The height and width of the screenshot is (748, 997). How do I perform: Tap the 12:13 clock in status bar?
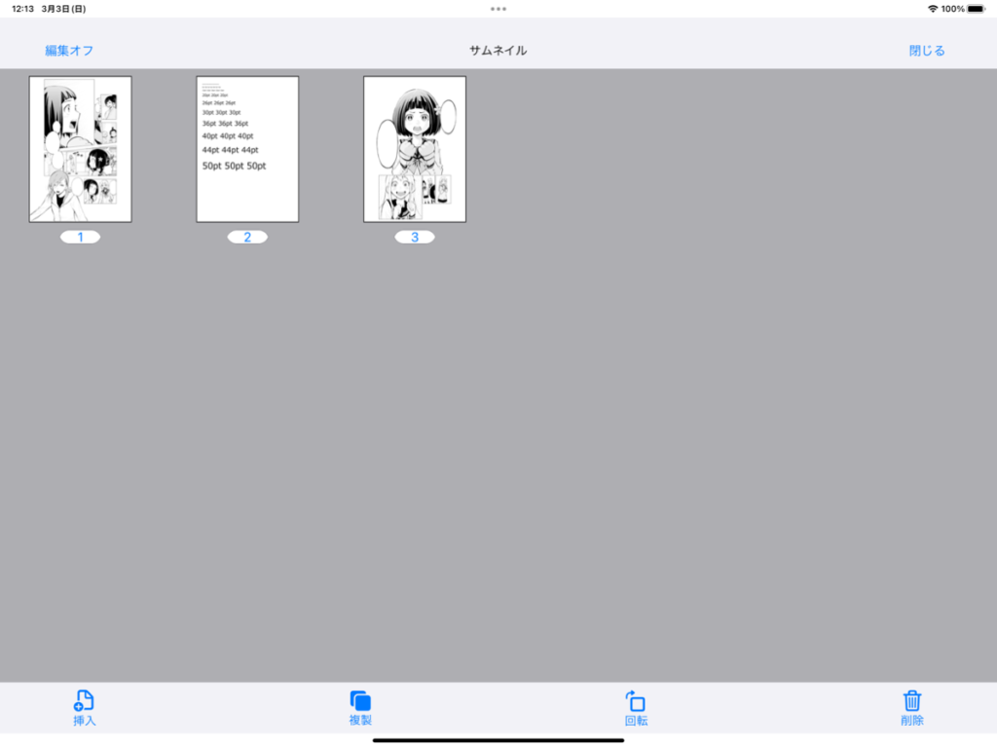tap(23, 9)
